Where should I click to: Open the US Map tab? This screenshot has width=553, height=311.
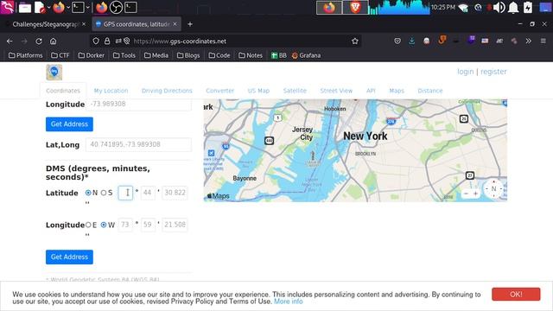[258, 91]
